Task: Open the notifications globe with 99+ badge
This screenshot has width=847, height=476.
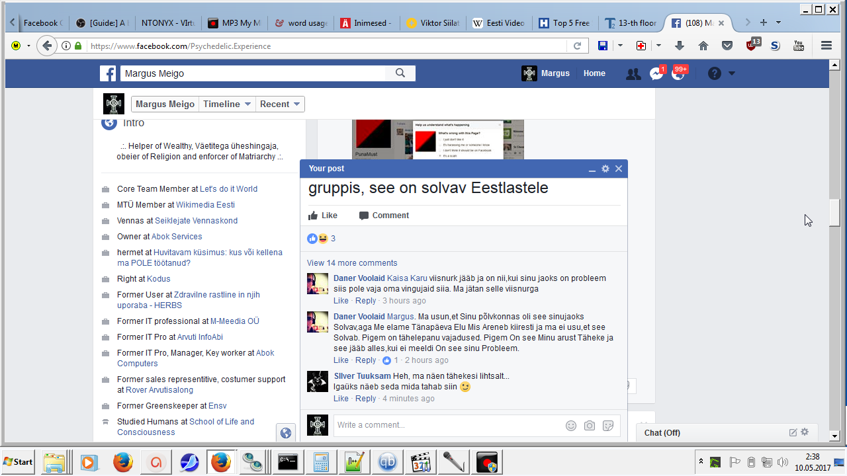Action: pos(678,74)
